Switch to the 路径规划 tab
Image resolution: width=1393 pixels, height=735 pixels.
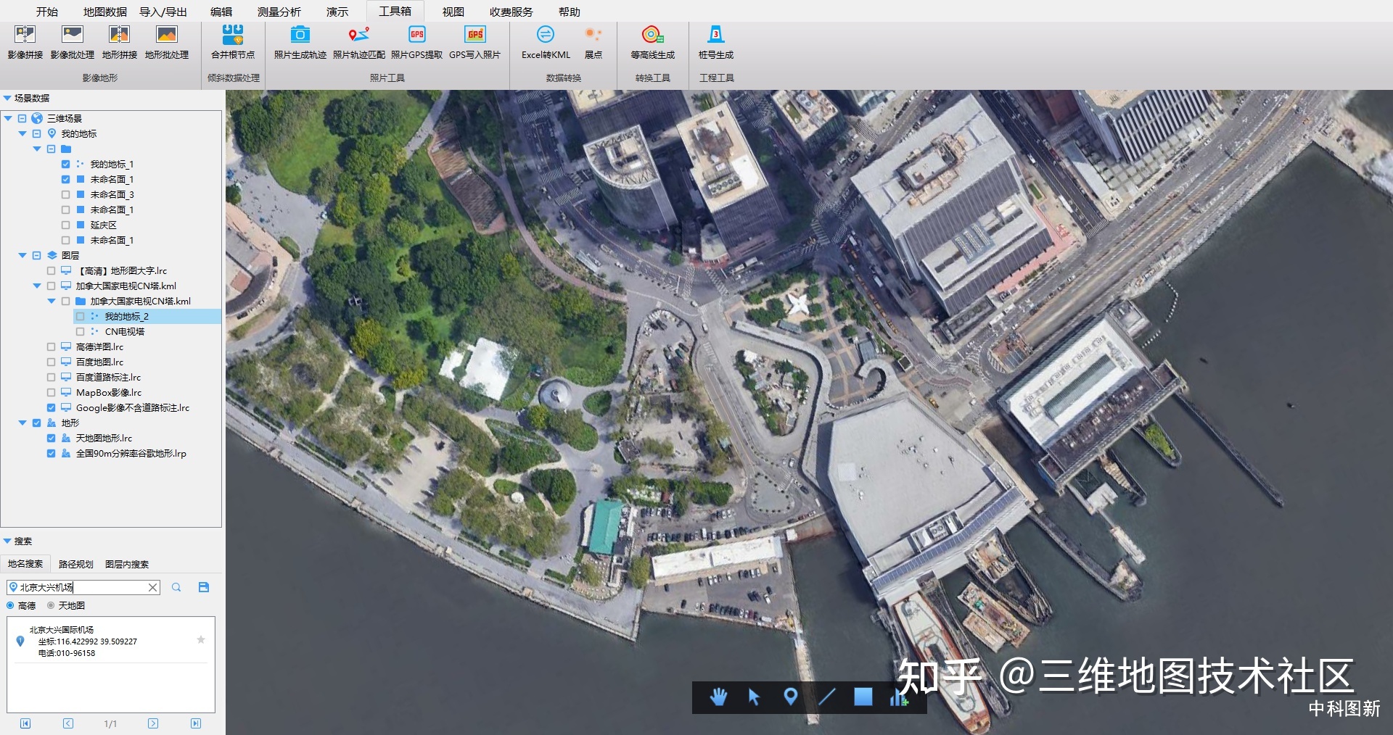(75, 564)
